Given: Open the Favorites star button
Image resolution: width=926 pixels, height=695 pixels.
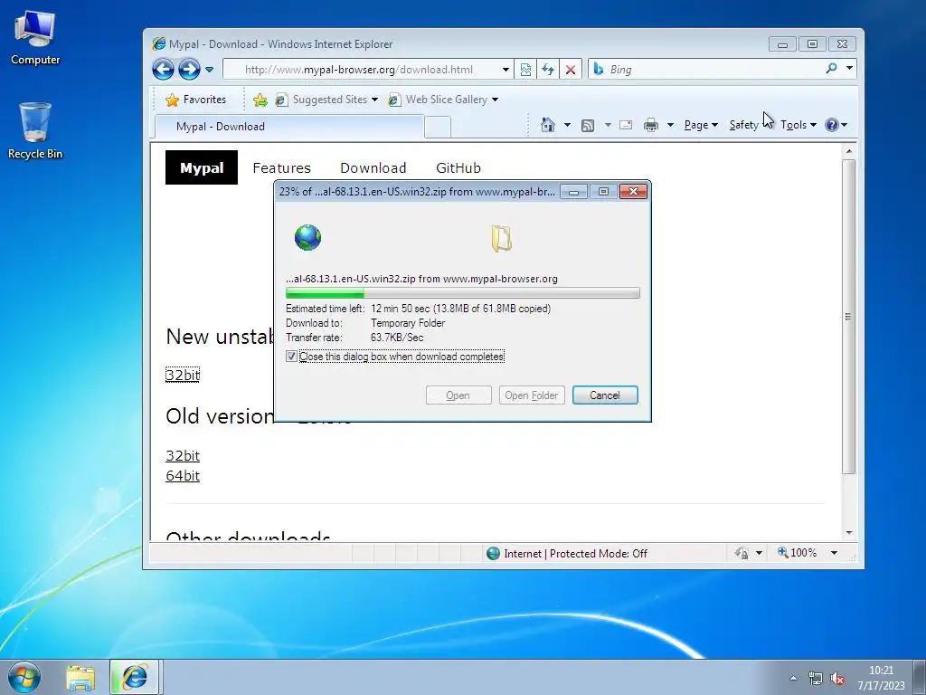Looking at the screenshot, I should click(x=196, y=100).
